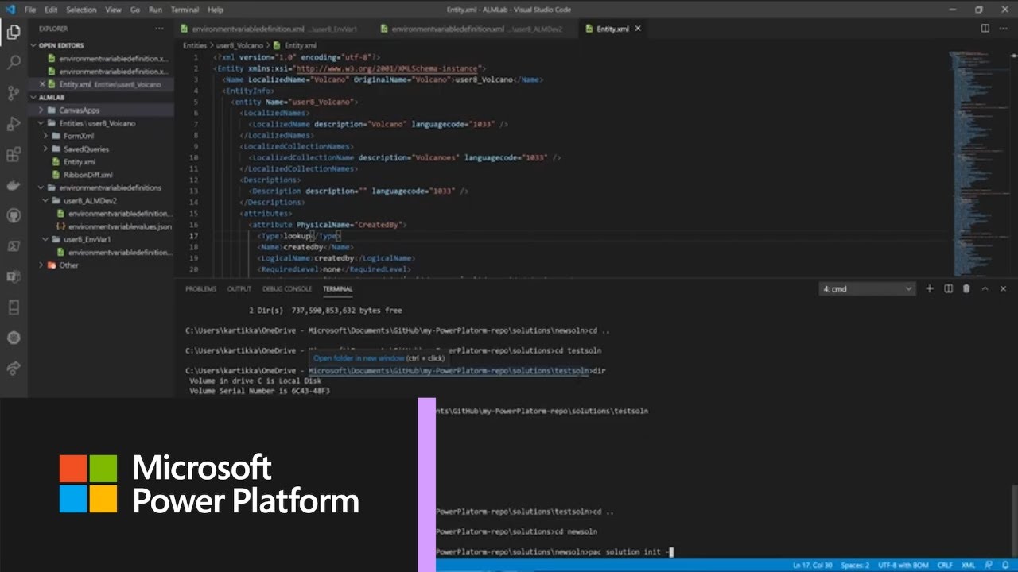Open the Run and Debug view
The width and height of the screenshot is (1018, 572).
coord(14,124)
